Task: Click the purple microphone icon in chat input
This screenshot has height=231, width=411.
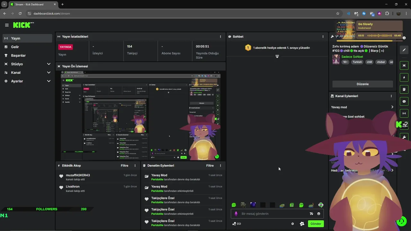Action: point(236,214)
